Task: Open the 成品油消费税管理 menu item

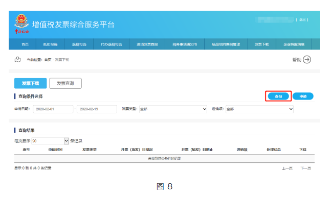Action: click(x=226, y=44)
